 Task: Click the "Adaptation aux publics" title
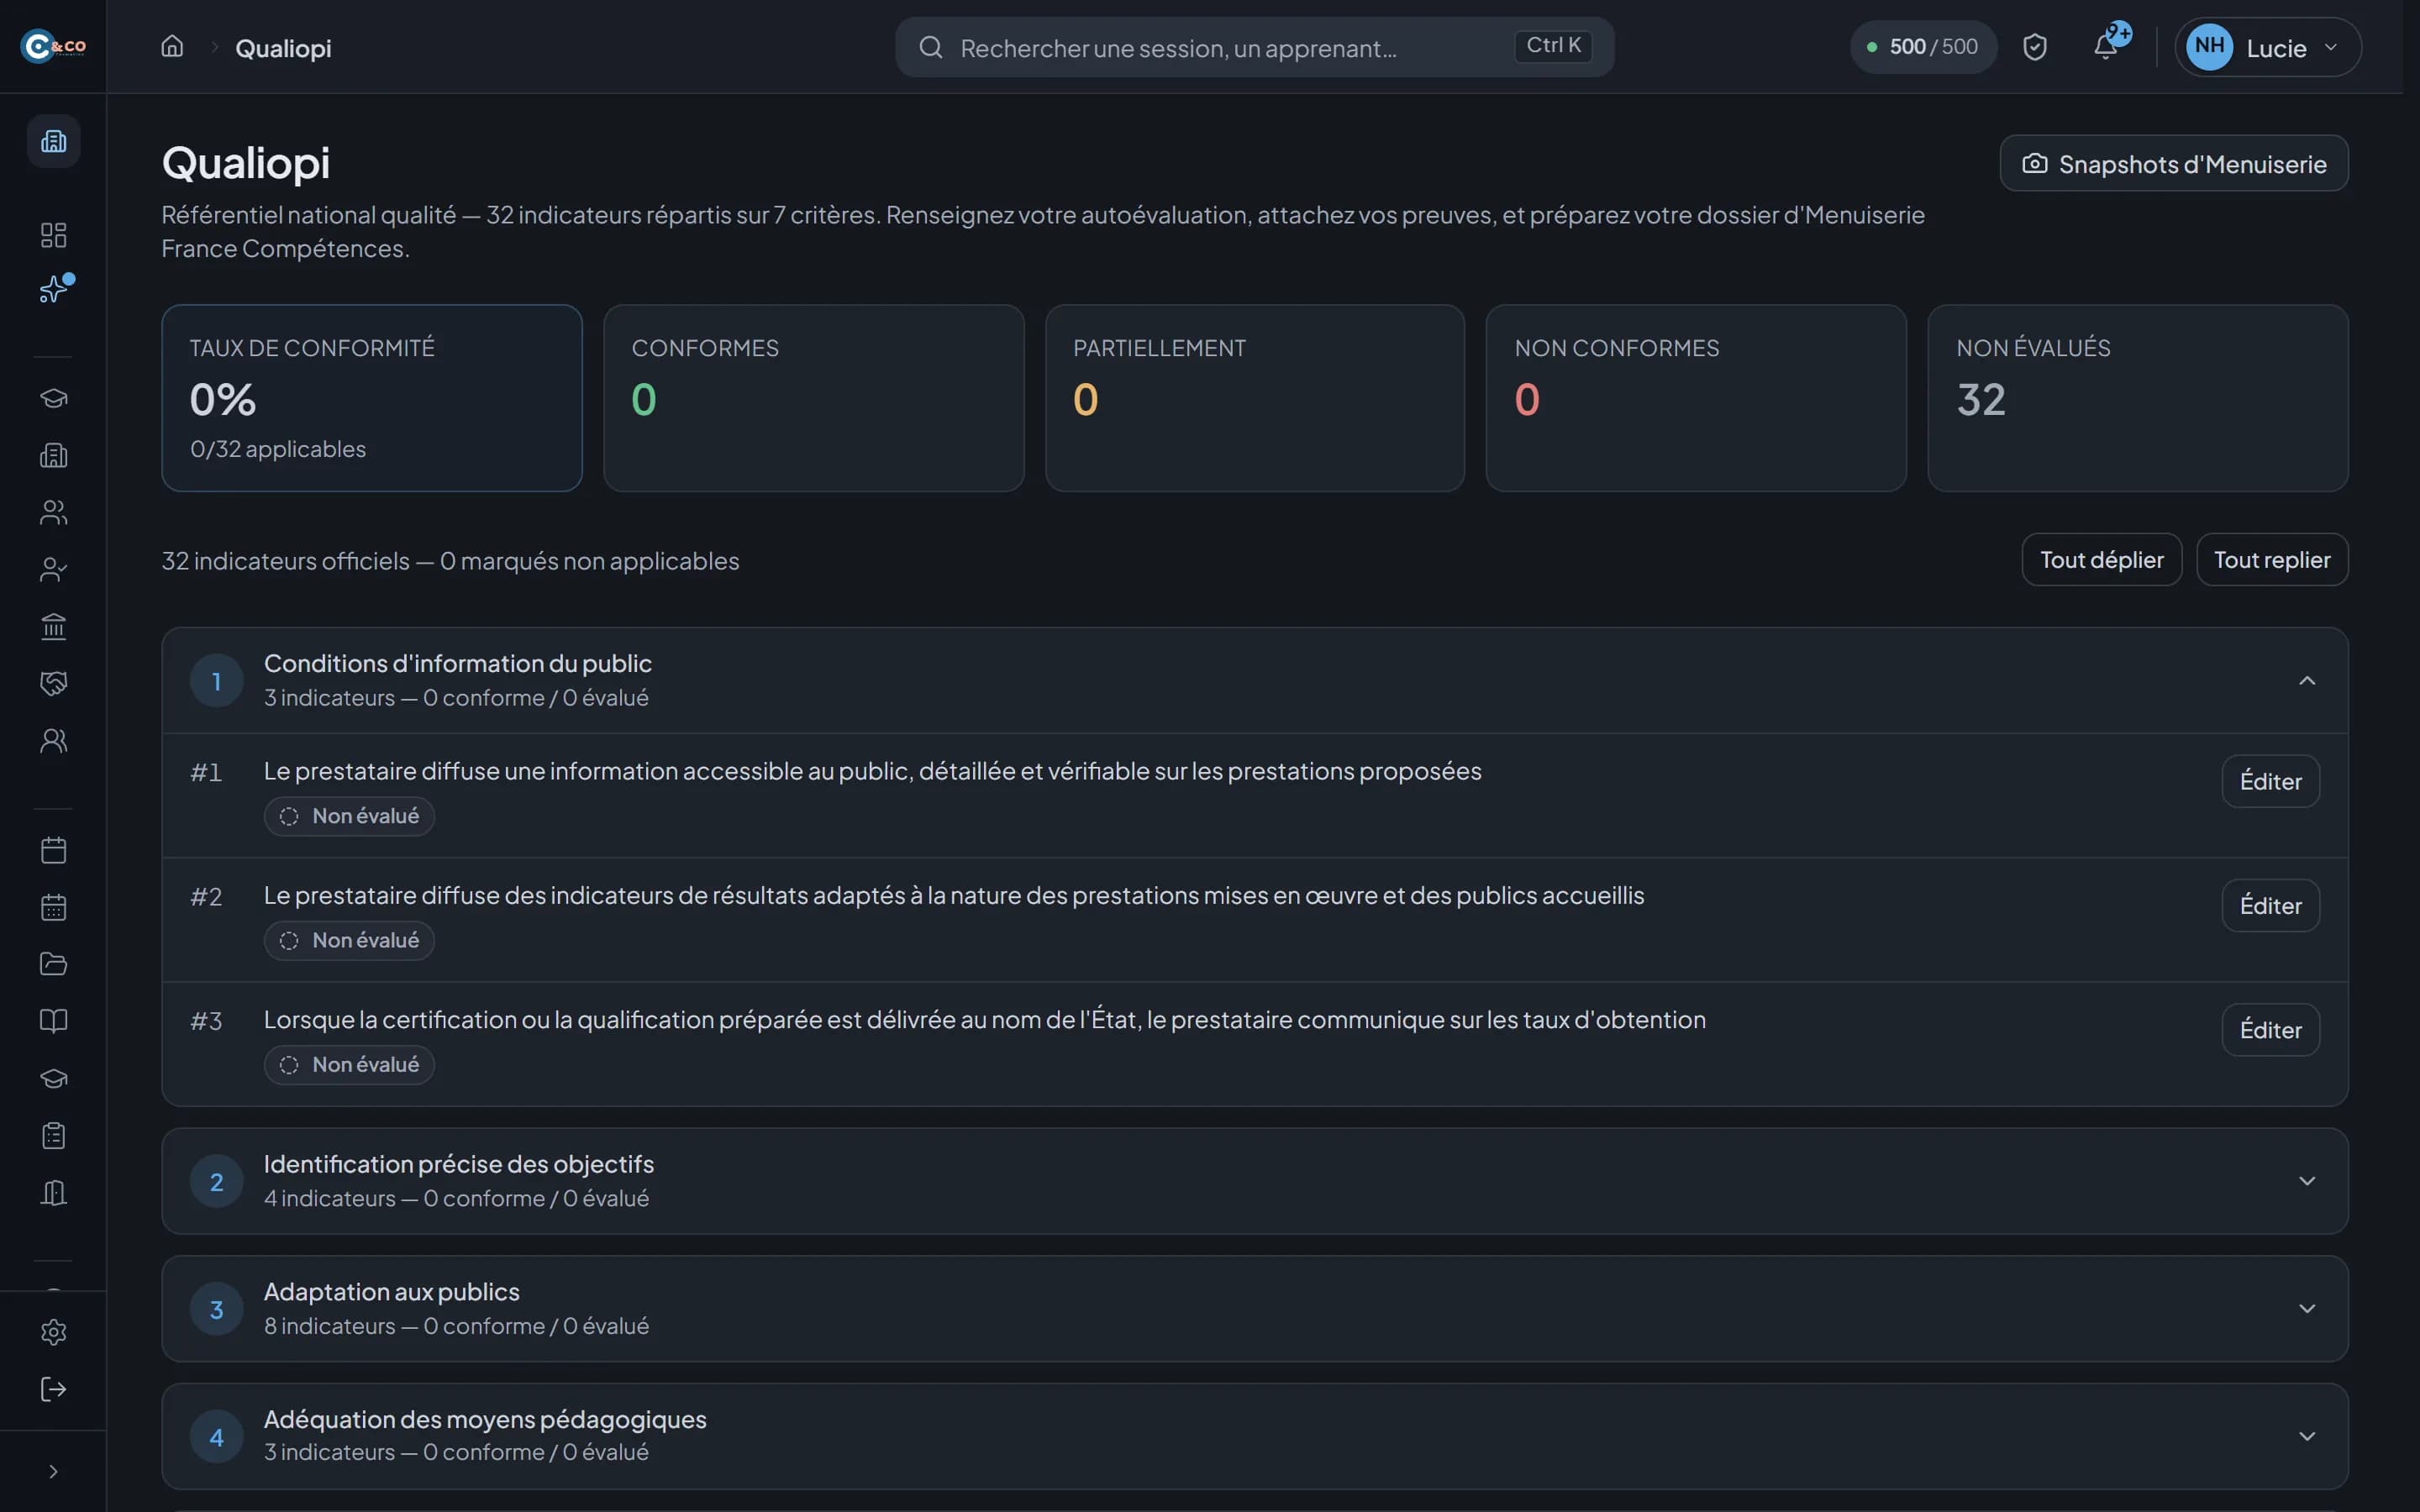pyautogui.click(x=392, y=1292)
